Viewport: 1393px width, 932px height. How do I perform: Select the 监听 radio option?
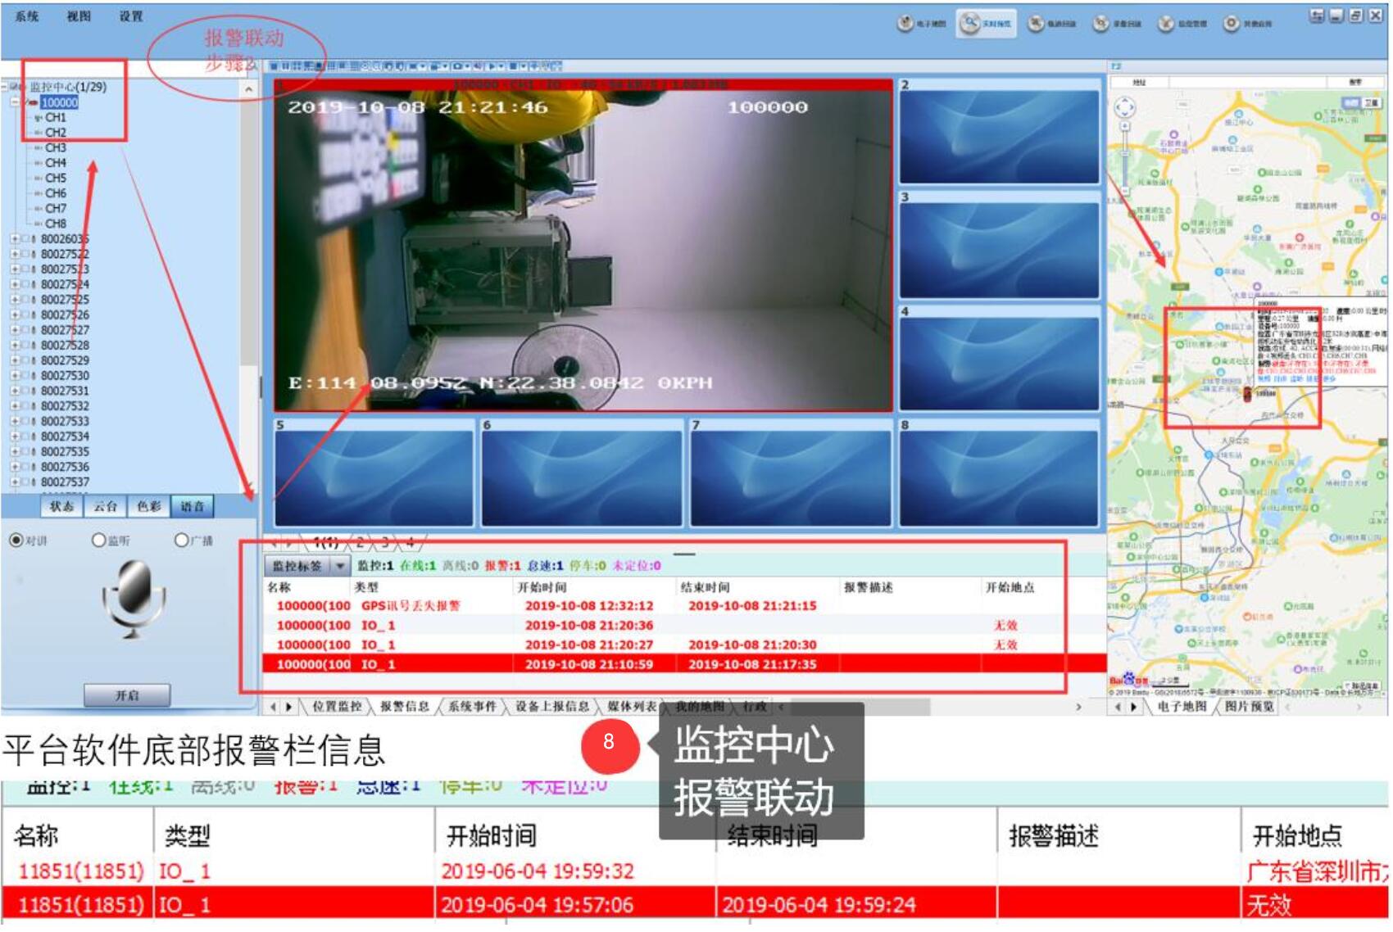click(98, 541)
